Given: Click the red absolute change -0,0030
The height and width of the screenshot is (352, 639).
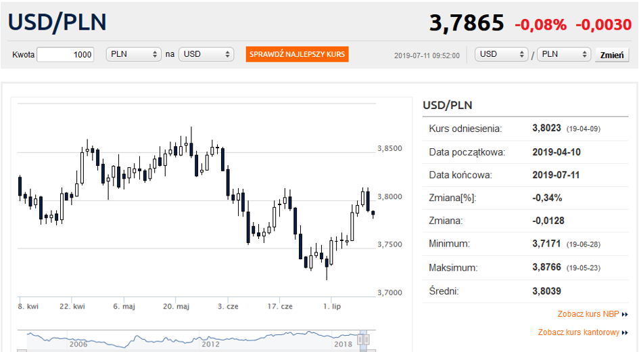Looking at the screenshot, I should coord(604,25).
